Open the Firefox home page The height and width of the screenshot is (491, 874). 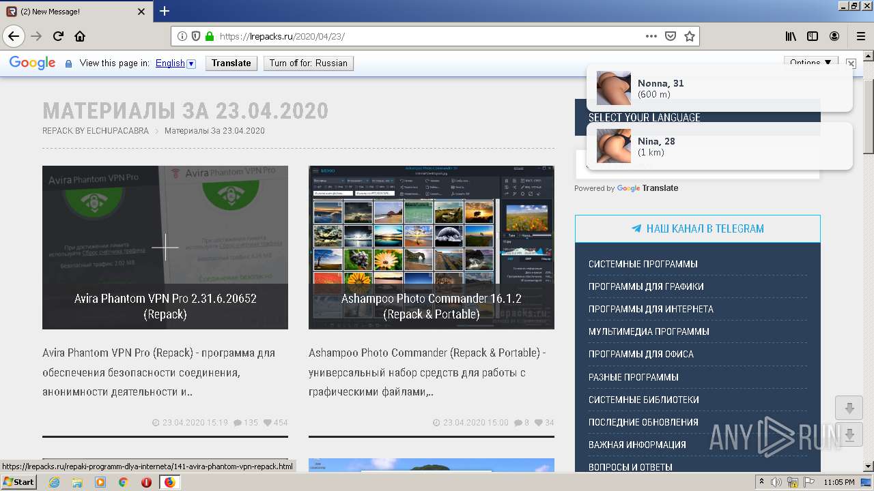point(80,36)
